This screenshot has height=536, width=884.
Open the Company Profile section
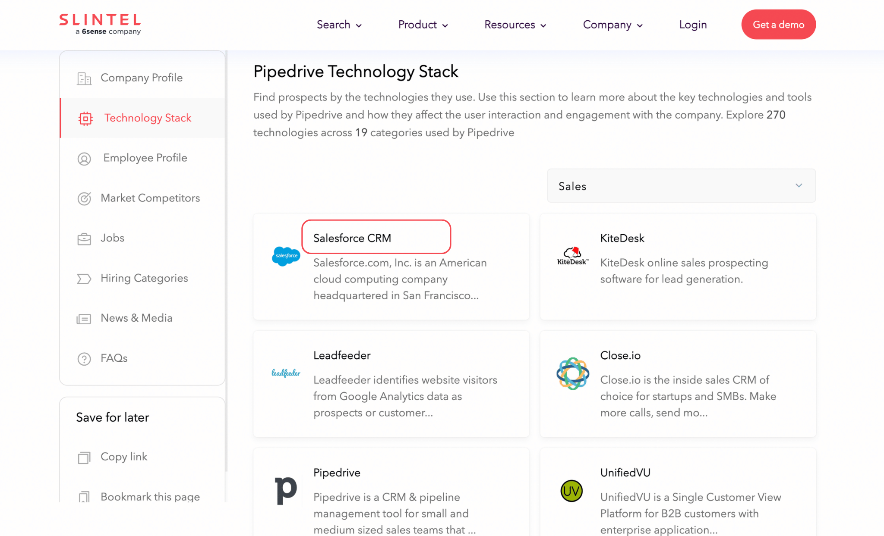142,78
